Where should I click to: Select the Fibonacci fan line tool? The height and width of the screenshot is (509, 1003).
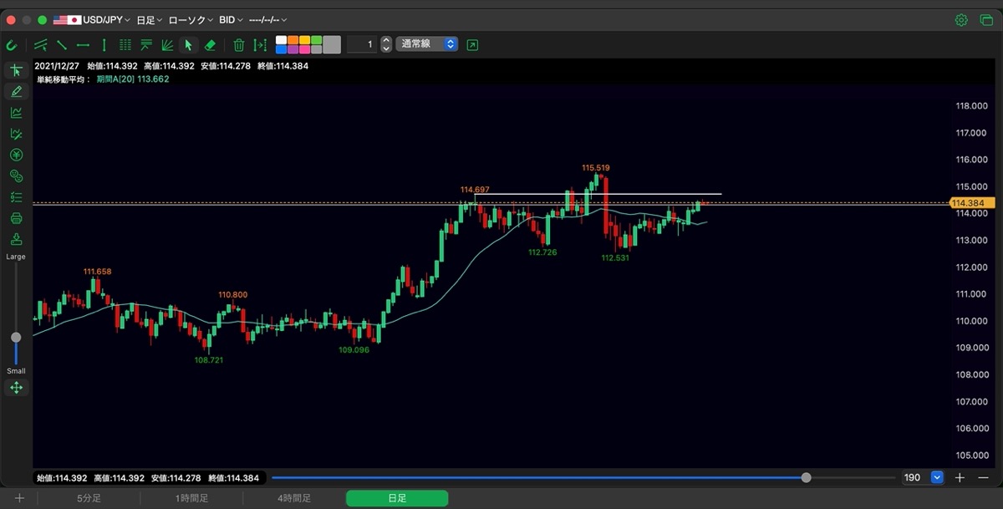pyautogui.click(x=167, y=45)
